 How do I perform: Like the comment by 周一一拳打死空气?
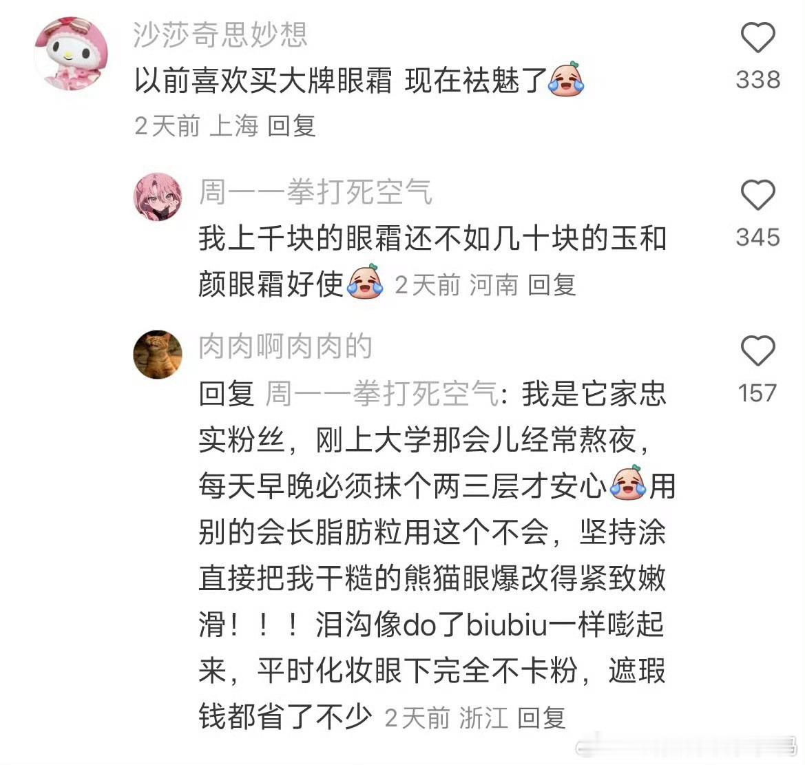click(757, 195)
